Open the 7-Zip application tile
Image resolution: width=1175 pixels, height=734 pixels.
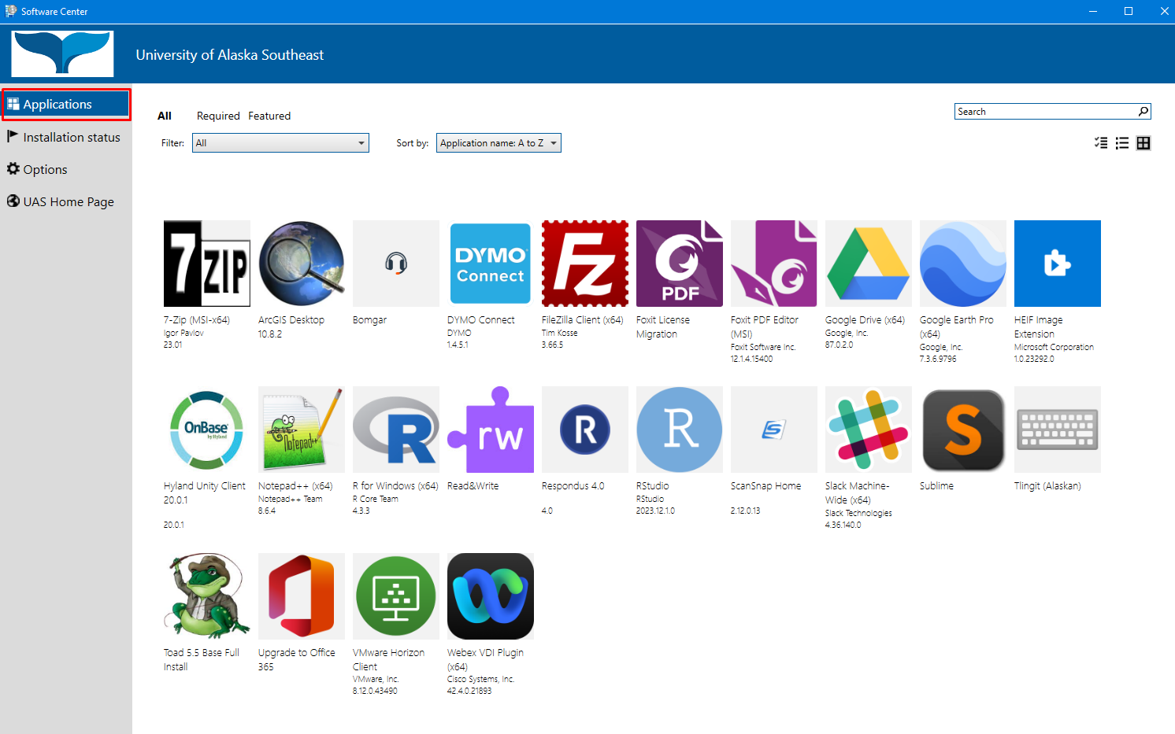click(x=206, y=264)
